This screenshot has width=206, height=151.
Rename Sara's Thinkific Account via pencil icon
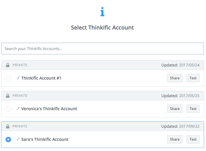click(18, 139)
